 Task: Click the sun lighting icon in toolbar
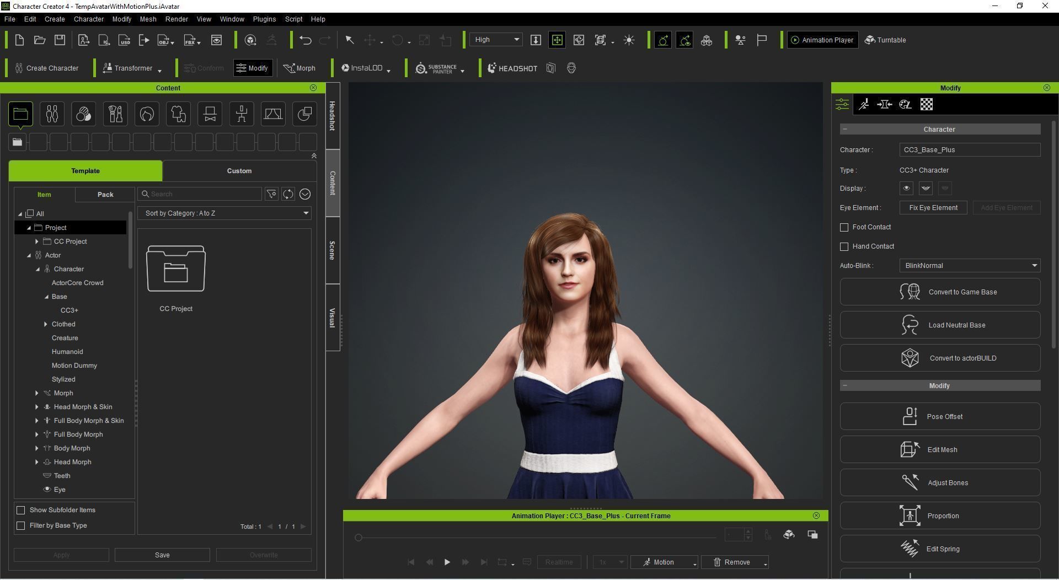(x=629, y=40)
